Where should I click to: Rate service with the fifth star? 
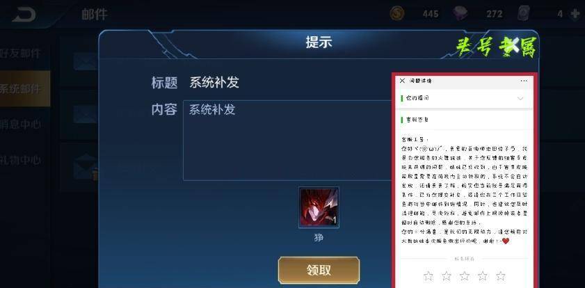click(x=501, y=276)
